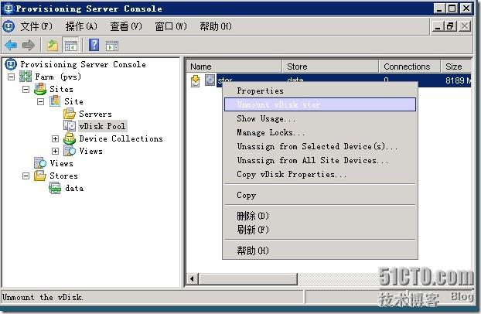Screen dimensions: 481x314
Task: Select the Device Collections tree item
Action: click(x=121, y=138)
